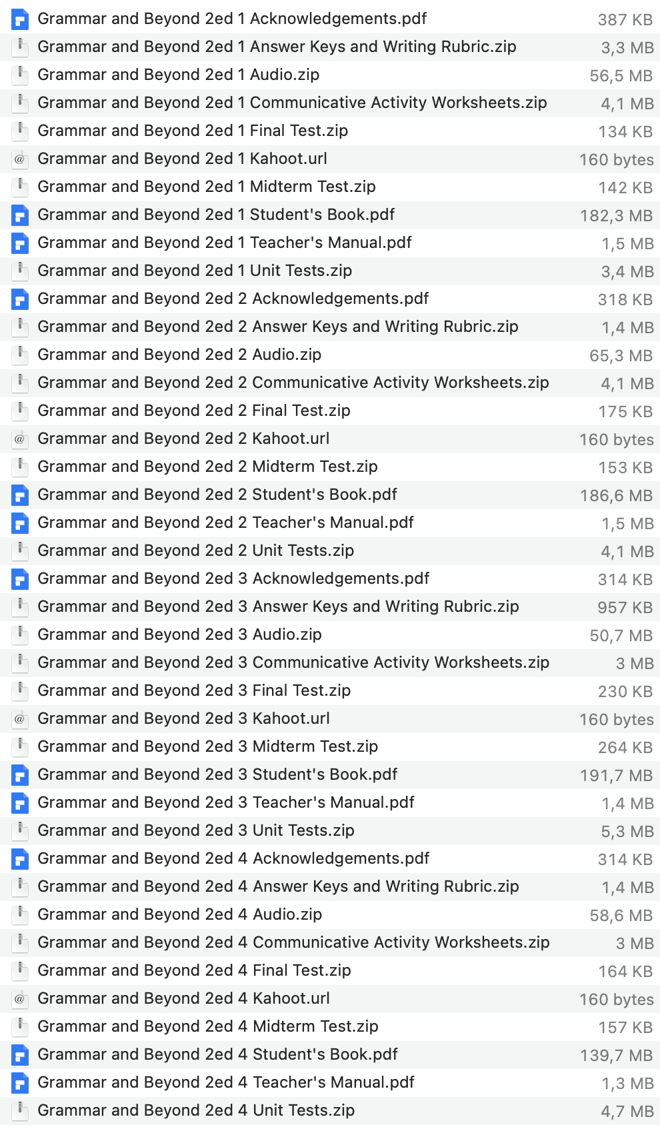The height and width of the screenshot is (1133, 660).
Task: Click the 58,6 MB size value
Action: click(x=621, y=916)
